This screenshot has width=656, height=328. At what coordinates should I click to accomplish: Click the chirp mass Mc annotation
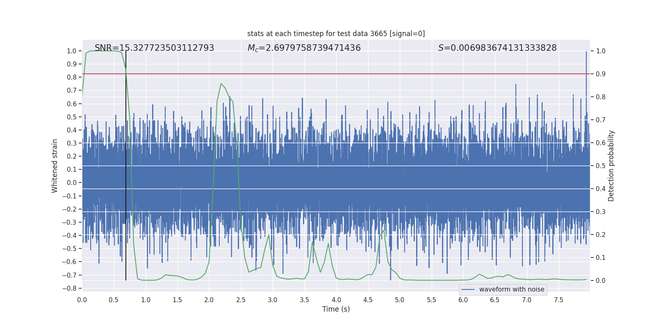[x=304, y=48]
